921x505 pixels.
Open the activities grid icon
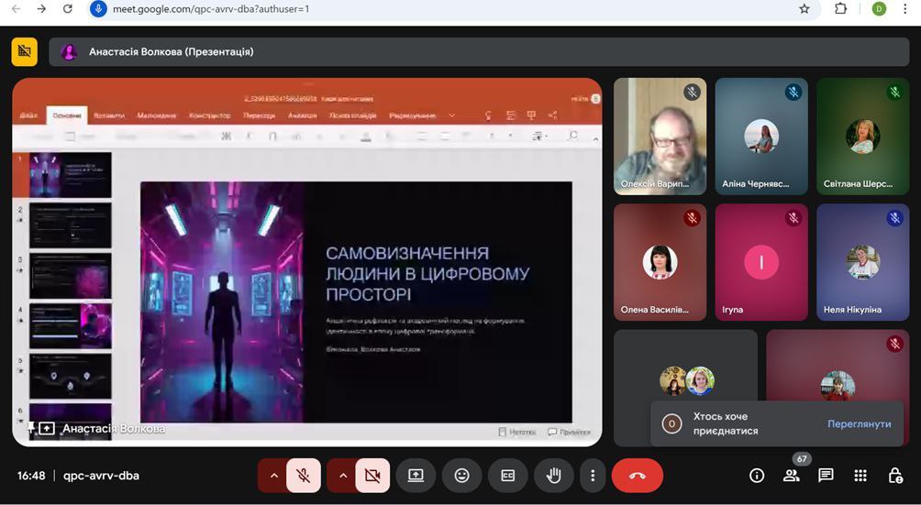[860, 476]
